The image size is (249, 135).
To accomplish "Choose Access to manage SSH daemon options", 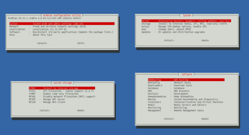I will click(186, 27).
